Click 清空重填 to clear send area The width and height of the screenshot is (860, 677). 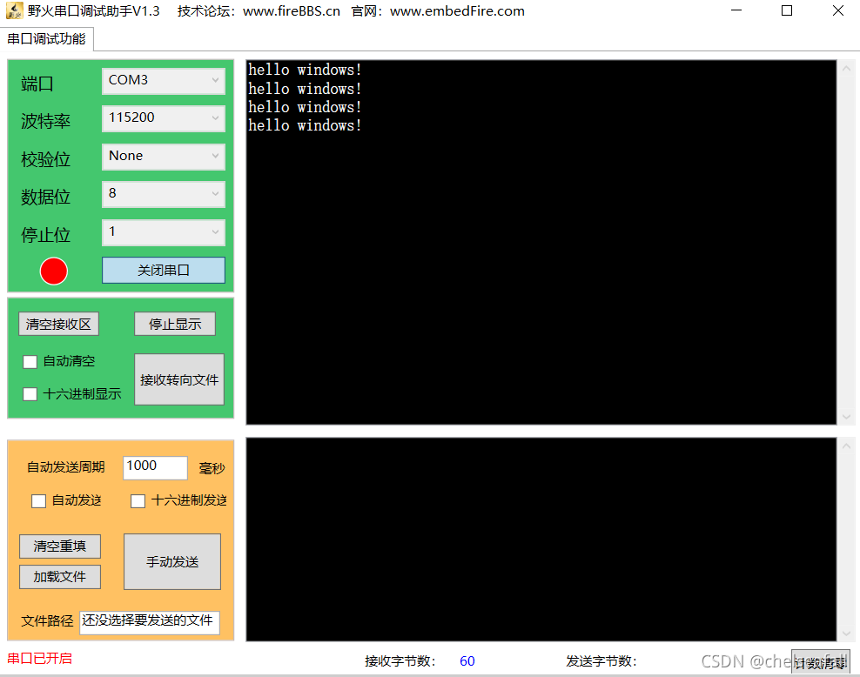(59, 546)
